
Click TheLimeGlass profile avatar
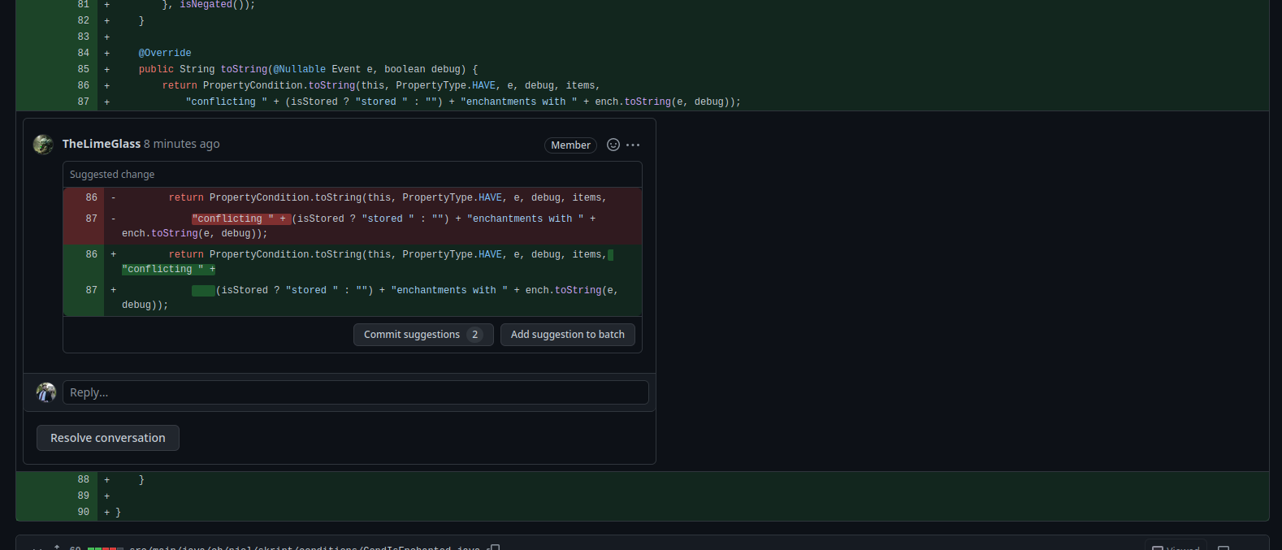43,145
